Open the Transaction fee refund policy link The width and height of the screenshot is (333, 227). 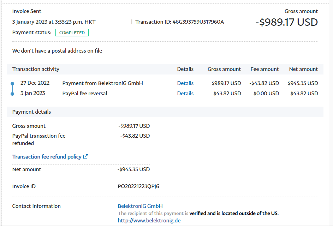click(47, 157)
